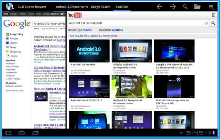
Task: Click the 'by androiddevelopers' under Android 3.0 Preview
Action: click(x=81, y=70)
